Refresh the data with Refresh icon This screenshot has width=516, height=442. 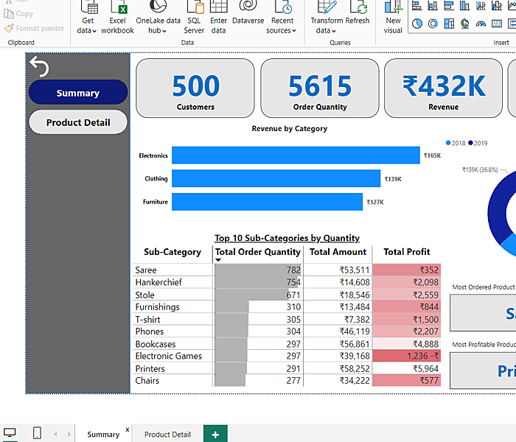pyautogui.click(x=358, y=8)
